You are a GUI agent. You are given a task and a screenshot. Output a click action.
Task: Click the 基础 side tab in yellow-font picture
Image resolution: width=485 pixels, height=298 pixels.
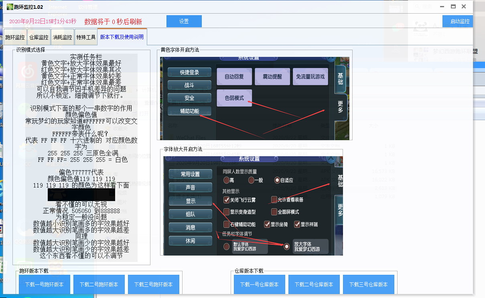click(x=341, y=79)
